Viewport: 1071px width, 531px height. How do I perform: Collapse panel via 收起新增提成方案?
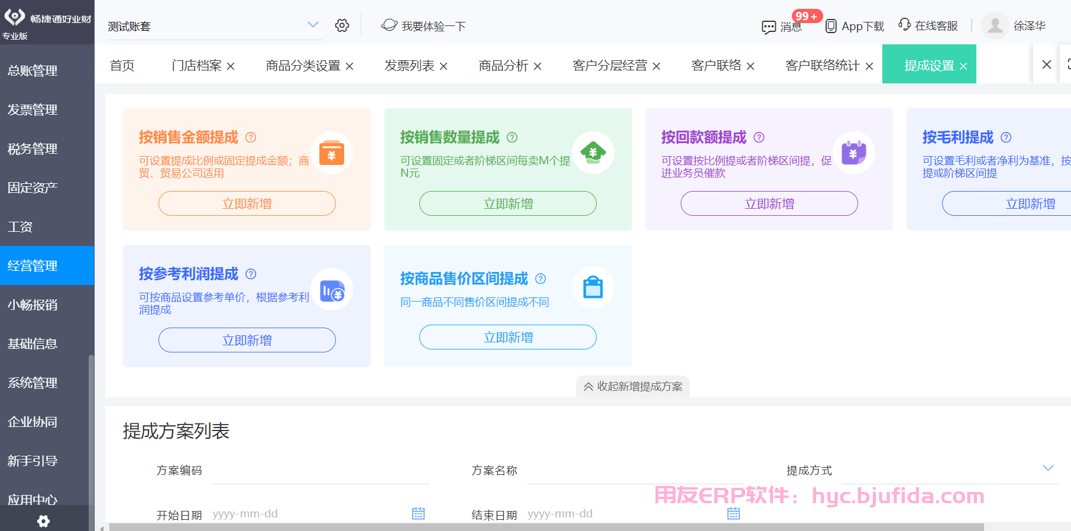click(633, 386)
